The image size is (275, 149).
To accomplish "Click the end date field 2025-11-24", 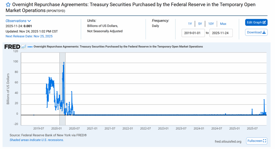I will [x=221, y=33].
